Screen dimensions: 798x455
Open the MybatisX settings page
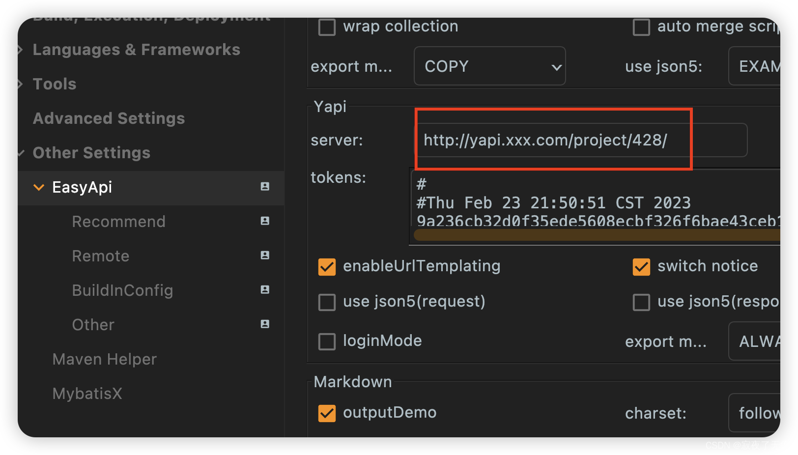87,394
